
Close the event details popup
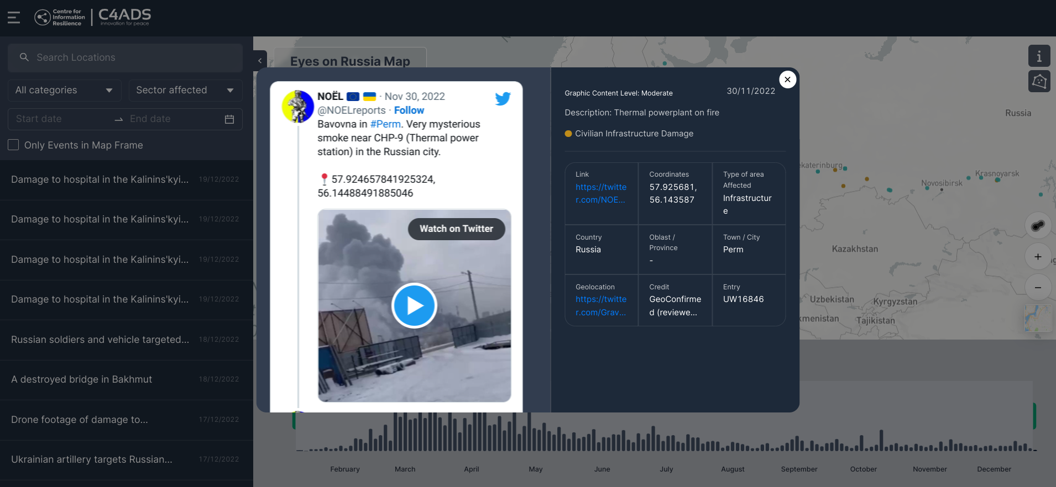tap(787, 80)
